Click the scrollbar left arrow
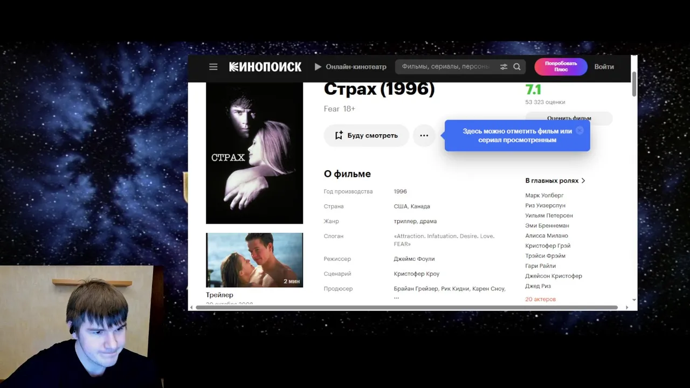The image size is (690, 388). pos(191,307)
